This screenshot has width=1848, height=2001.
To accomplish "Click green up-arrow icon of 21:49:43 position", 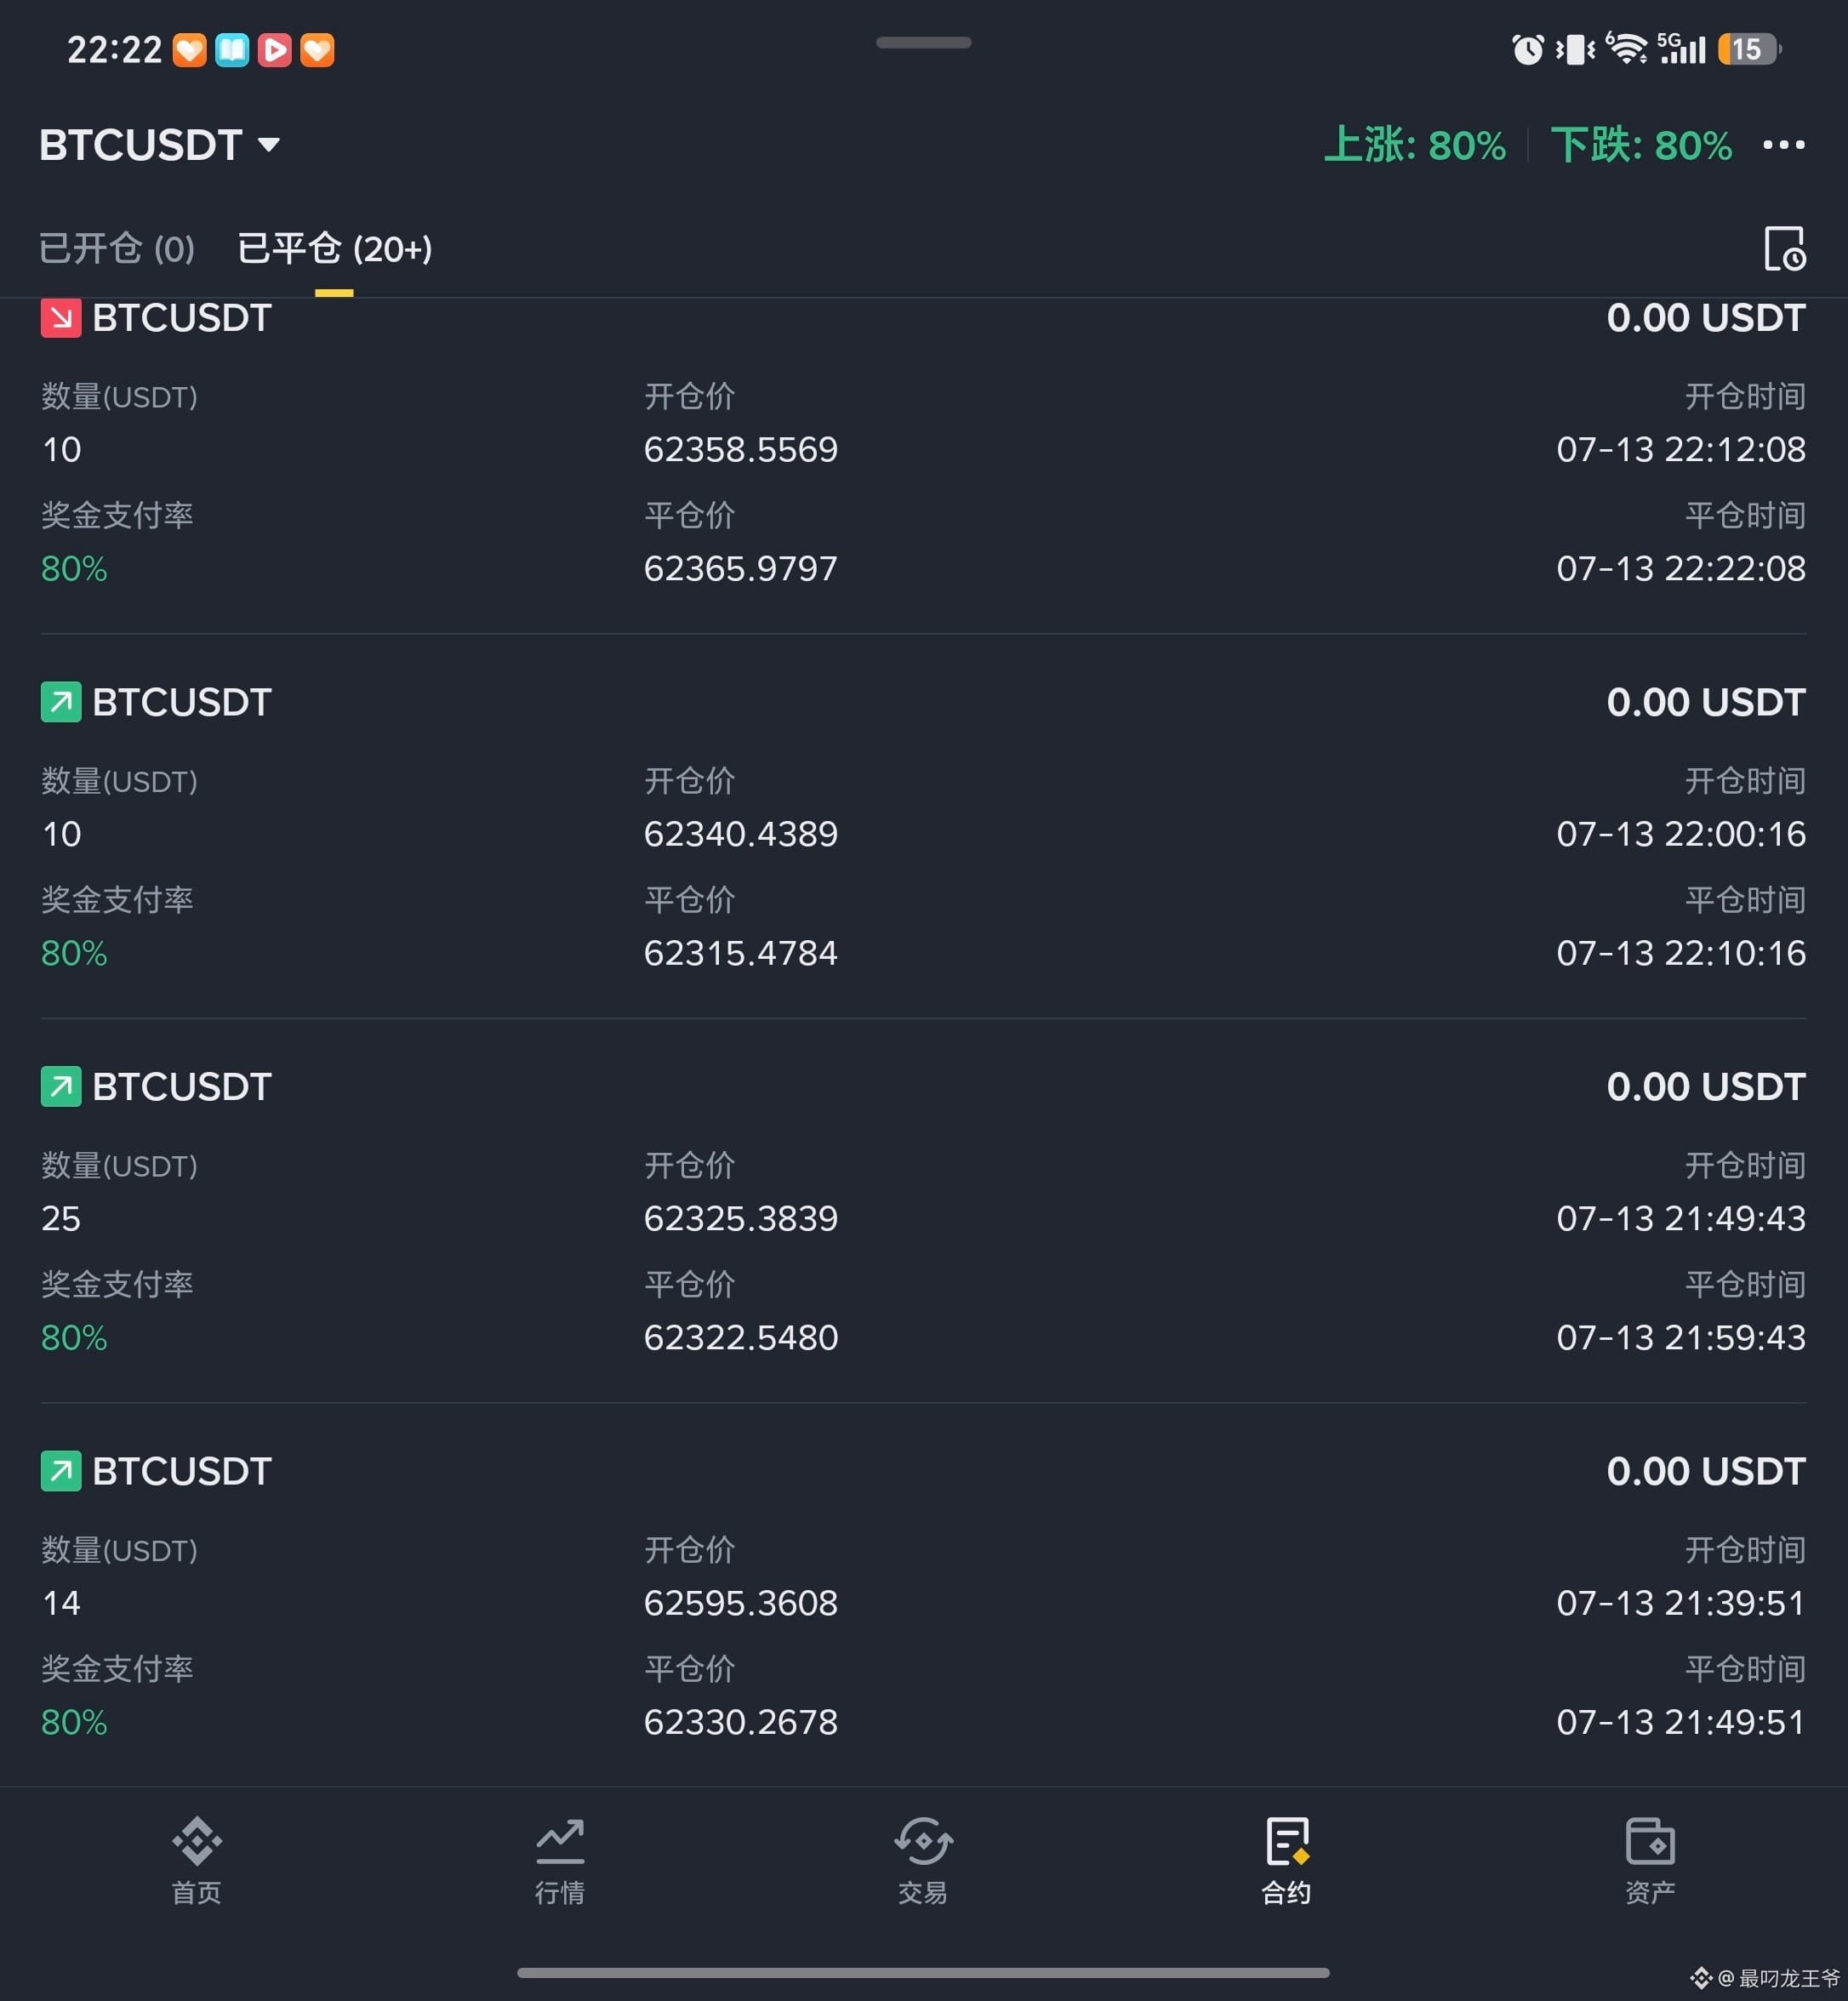I will pos(61,1086).
